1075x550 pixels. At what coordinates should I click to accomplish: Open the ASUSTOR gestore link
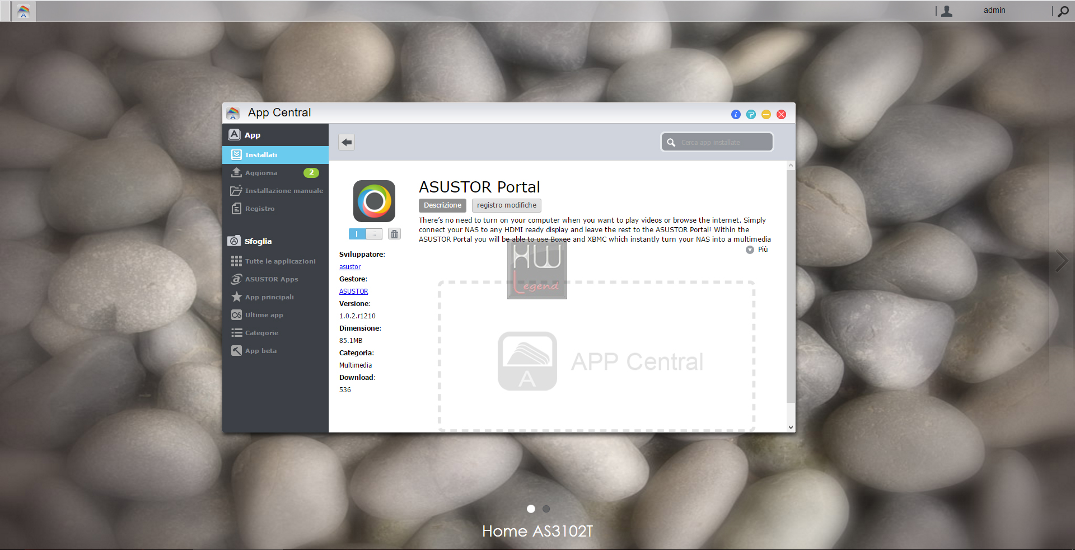353,292
